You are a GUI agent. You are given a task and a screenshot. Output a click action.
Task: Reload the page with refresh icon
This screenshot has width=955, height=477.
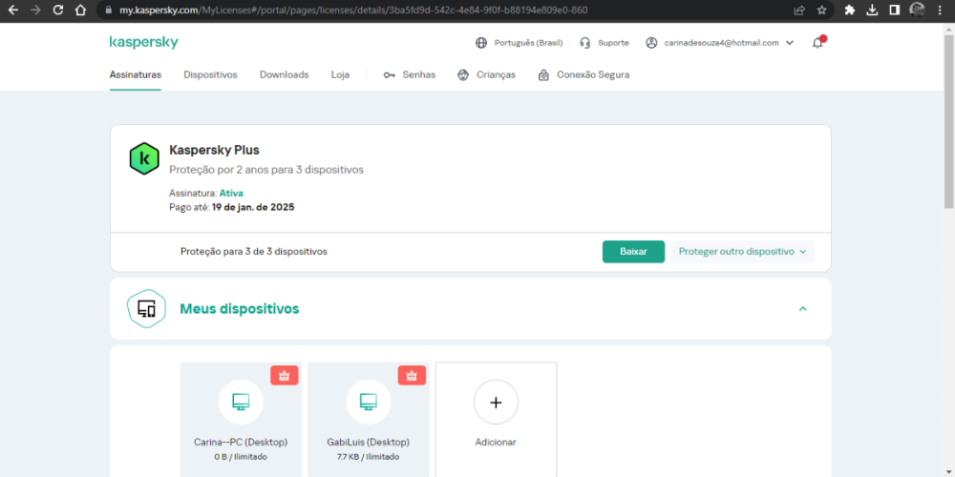coord(58,10)
